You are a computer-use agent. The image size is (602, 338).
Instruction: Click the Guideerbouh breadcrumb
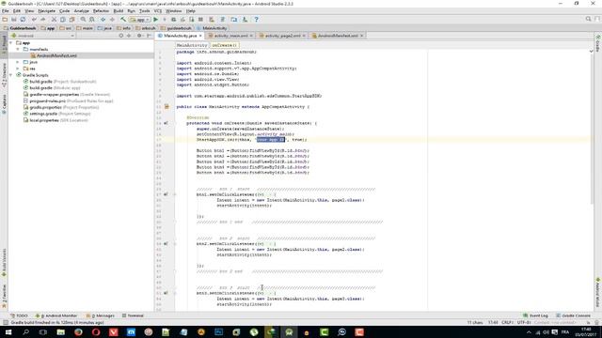20,28
